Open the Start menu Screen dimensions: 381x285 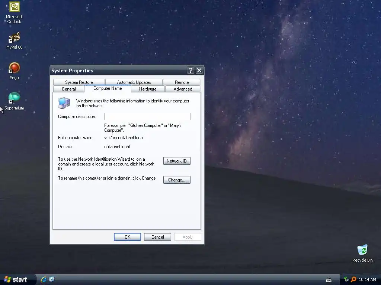point(17,279)
